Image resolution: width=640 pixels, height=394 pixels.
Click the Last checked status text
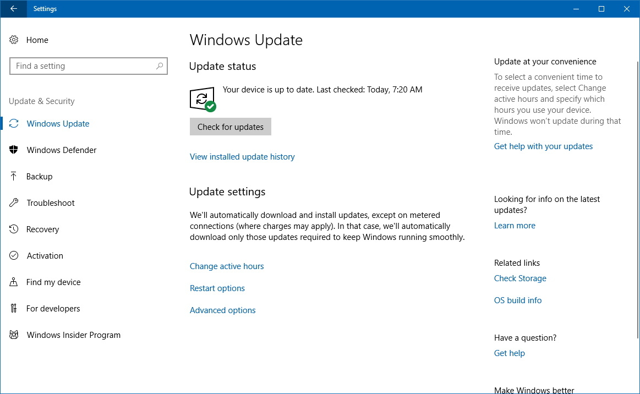[369, 89]
